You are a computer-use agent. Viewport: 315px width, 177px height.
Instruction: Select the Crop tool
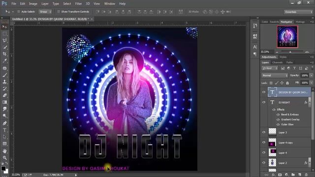click(4, 54)
